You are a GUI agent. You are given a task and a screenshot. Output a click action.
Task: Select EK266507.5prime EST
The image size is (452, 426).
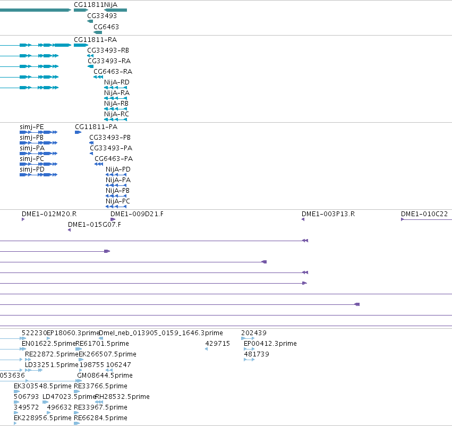107,354
